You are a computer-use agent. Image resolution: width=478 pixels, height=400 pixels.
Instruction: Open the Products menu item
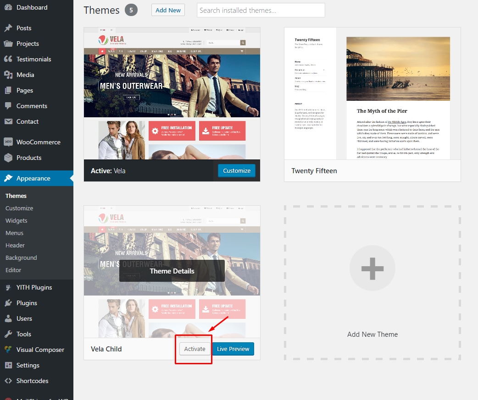(x=37, y=157)
